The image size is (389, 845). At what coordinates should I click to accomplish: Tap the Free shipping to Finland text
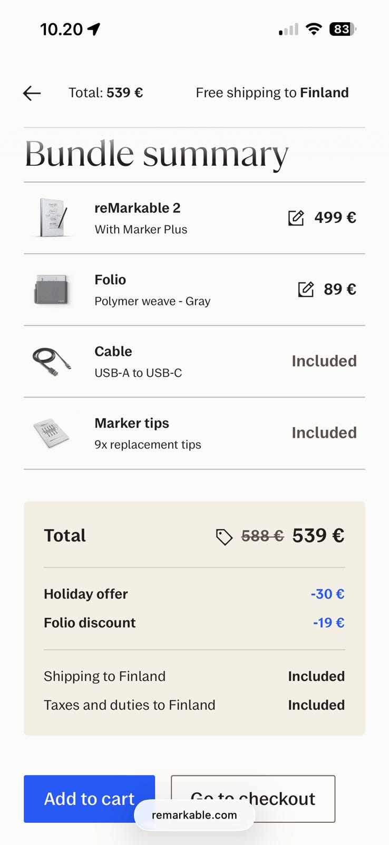272,93
